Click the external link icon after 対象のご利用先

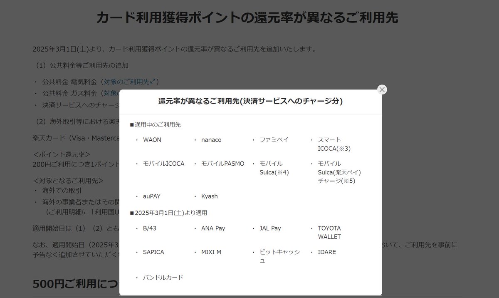tap(153, 82)
